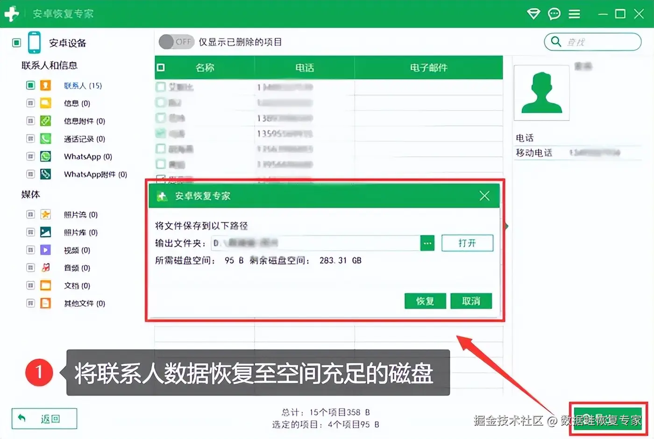
Task: Click the 选定的项目: 4个项目95 B text
Action: (x=326, y=425)
